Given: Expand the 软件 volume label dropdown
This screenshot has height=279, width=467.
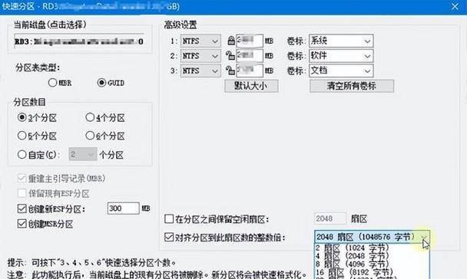Looking at the screenshot, I should 367,56.
